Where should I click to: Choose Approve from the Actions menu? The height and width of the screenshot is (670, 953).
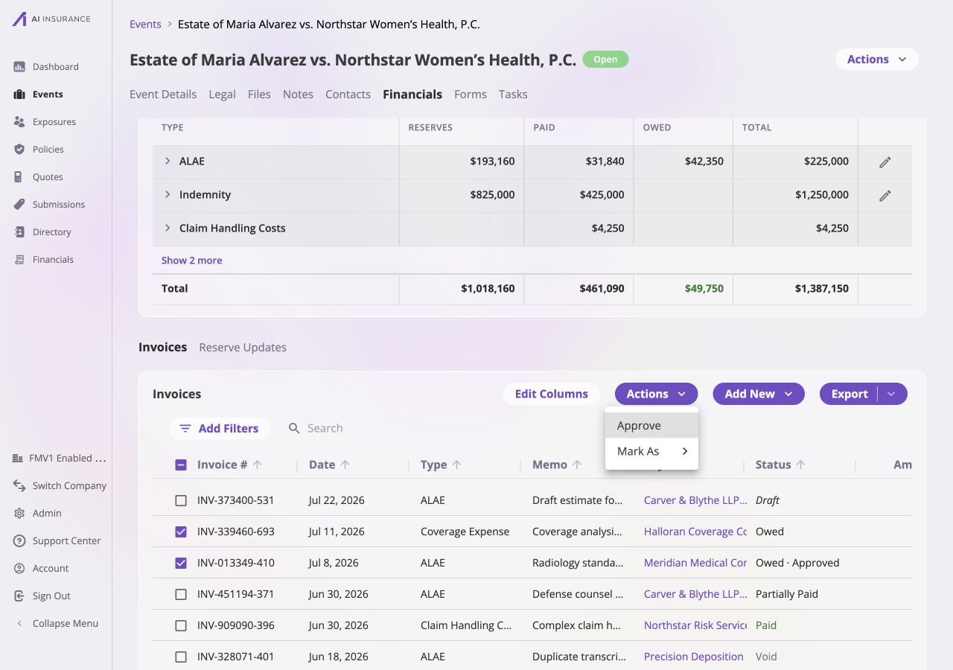(x=652, y=426)
